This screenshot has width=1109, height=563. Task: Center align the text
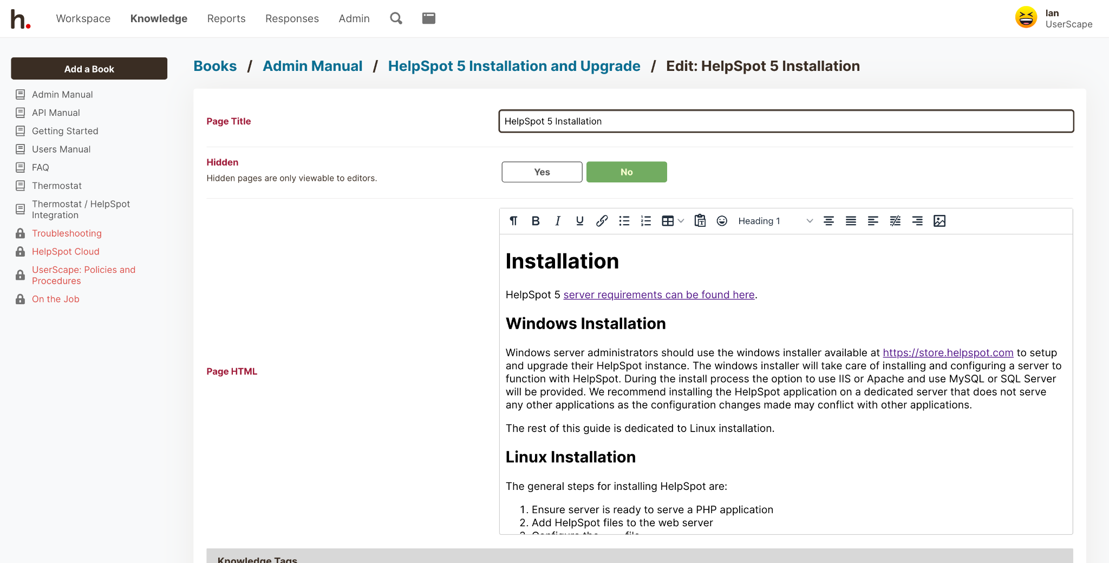(829, 221)
